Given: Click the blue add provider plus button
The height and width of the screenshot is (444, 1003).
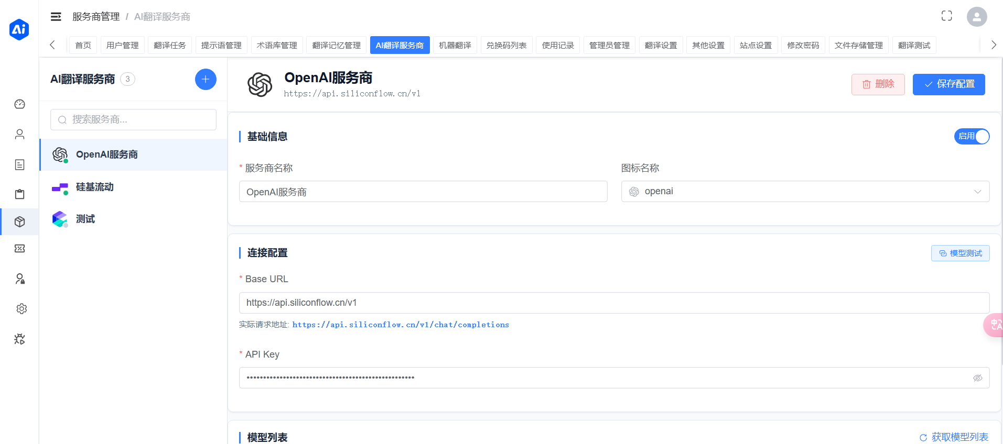Looking at the screenshot, I should [x=206, y=79].
